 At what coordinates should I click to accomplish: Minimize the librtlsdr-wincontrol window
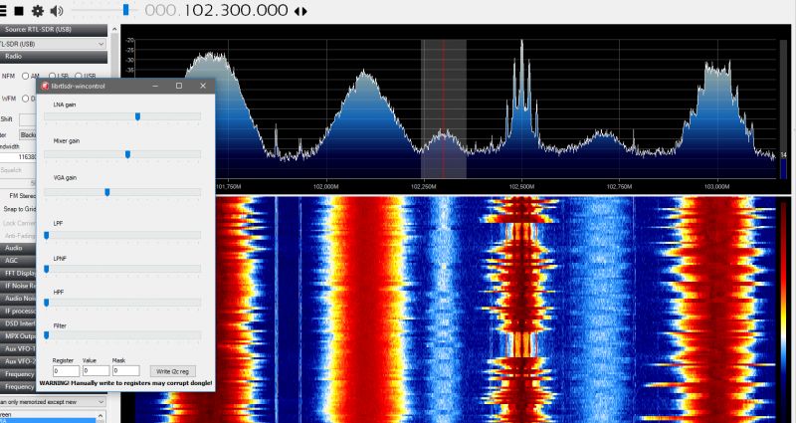155,86
